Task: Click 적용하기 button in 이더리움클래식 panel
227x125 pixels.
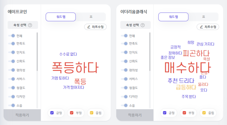Action: click(x=135, y=115)
